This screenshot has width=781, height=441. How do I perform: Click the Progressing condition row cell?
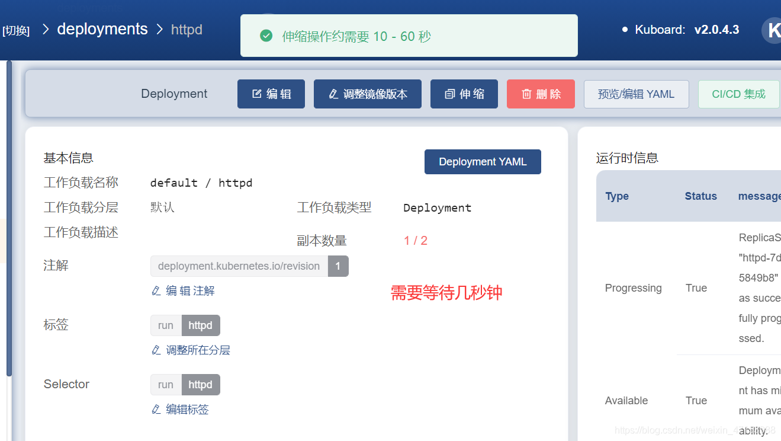point(633,288)
